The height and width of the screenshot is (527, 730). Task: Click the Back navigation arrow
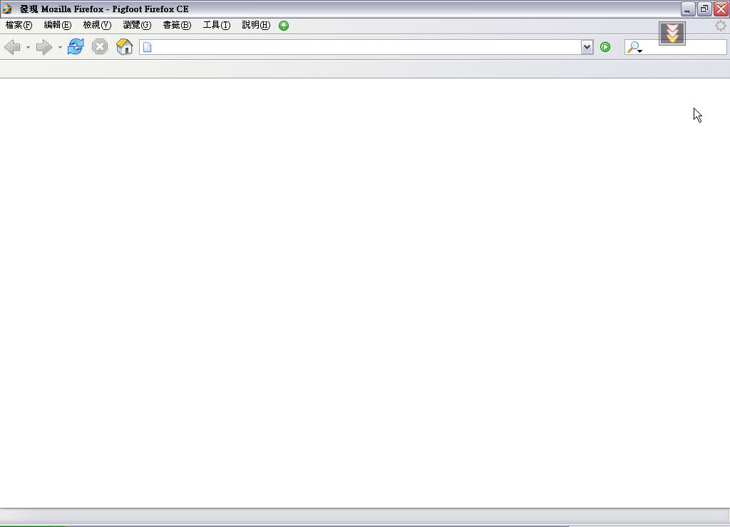12,47
